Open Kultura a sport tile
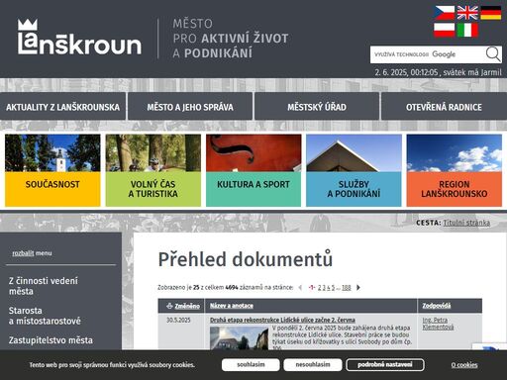This screenshot has height=380, width=507. coord(253,170)
